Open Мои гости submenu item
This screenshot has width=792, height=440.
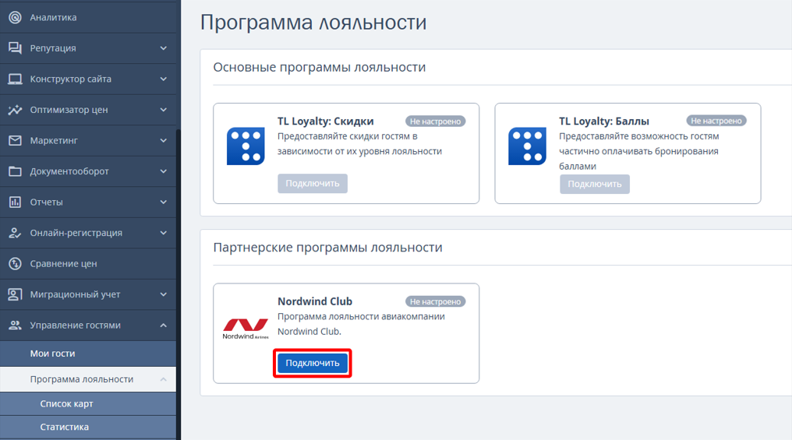(x=88, y=354)
